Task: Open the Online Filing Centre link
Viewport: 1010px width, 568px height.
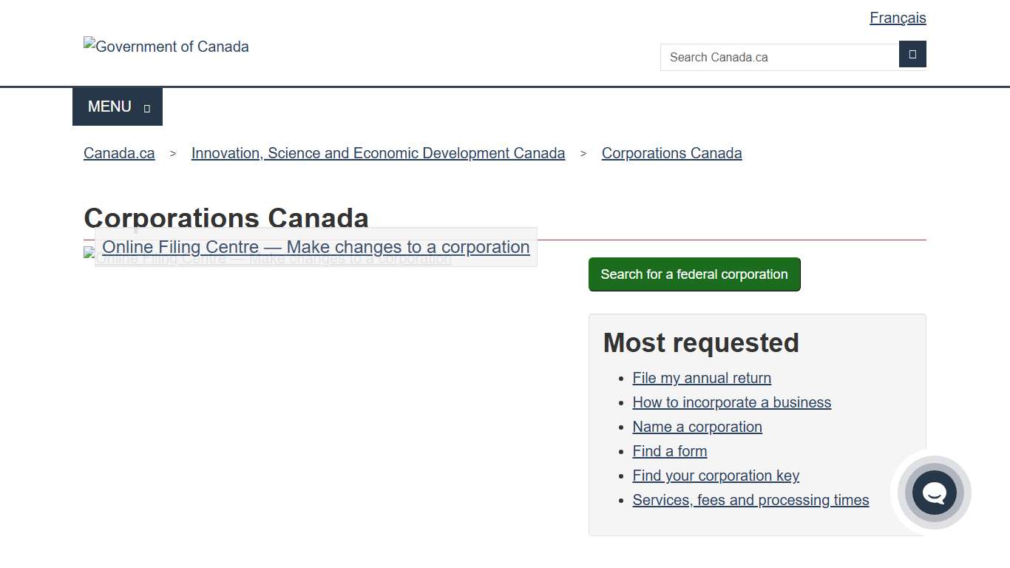Action: [x=316, y=246]
